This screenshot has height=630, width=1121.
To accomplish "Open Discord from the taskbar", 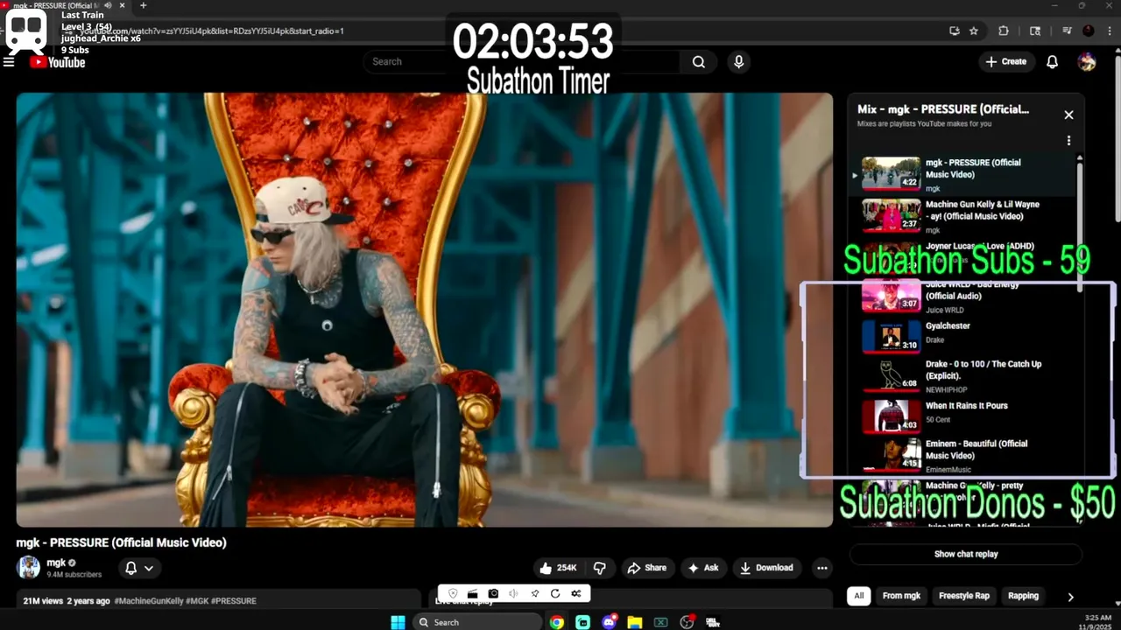I will (x=609, y=622).
